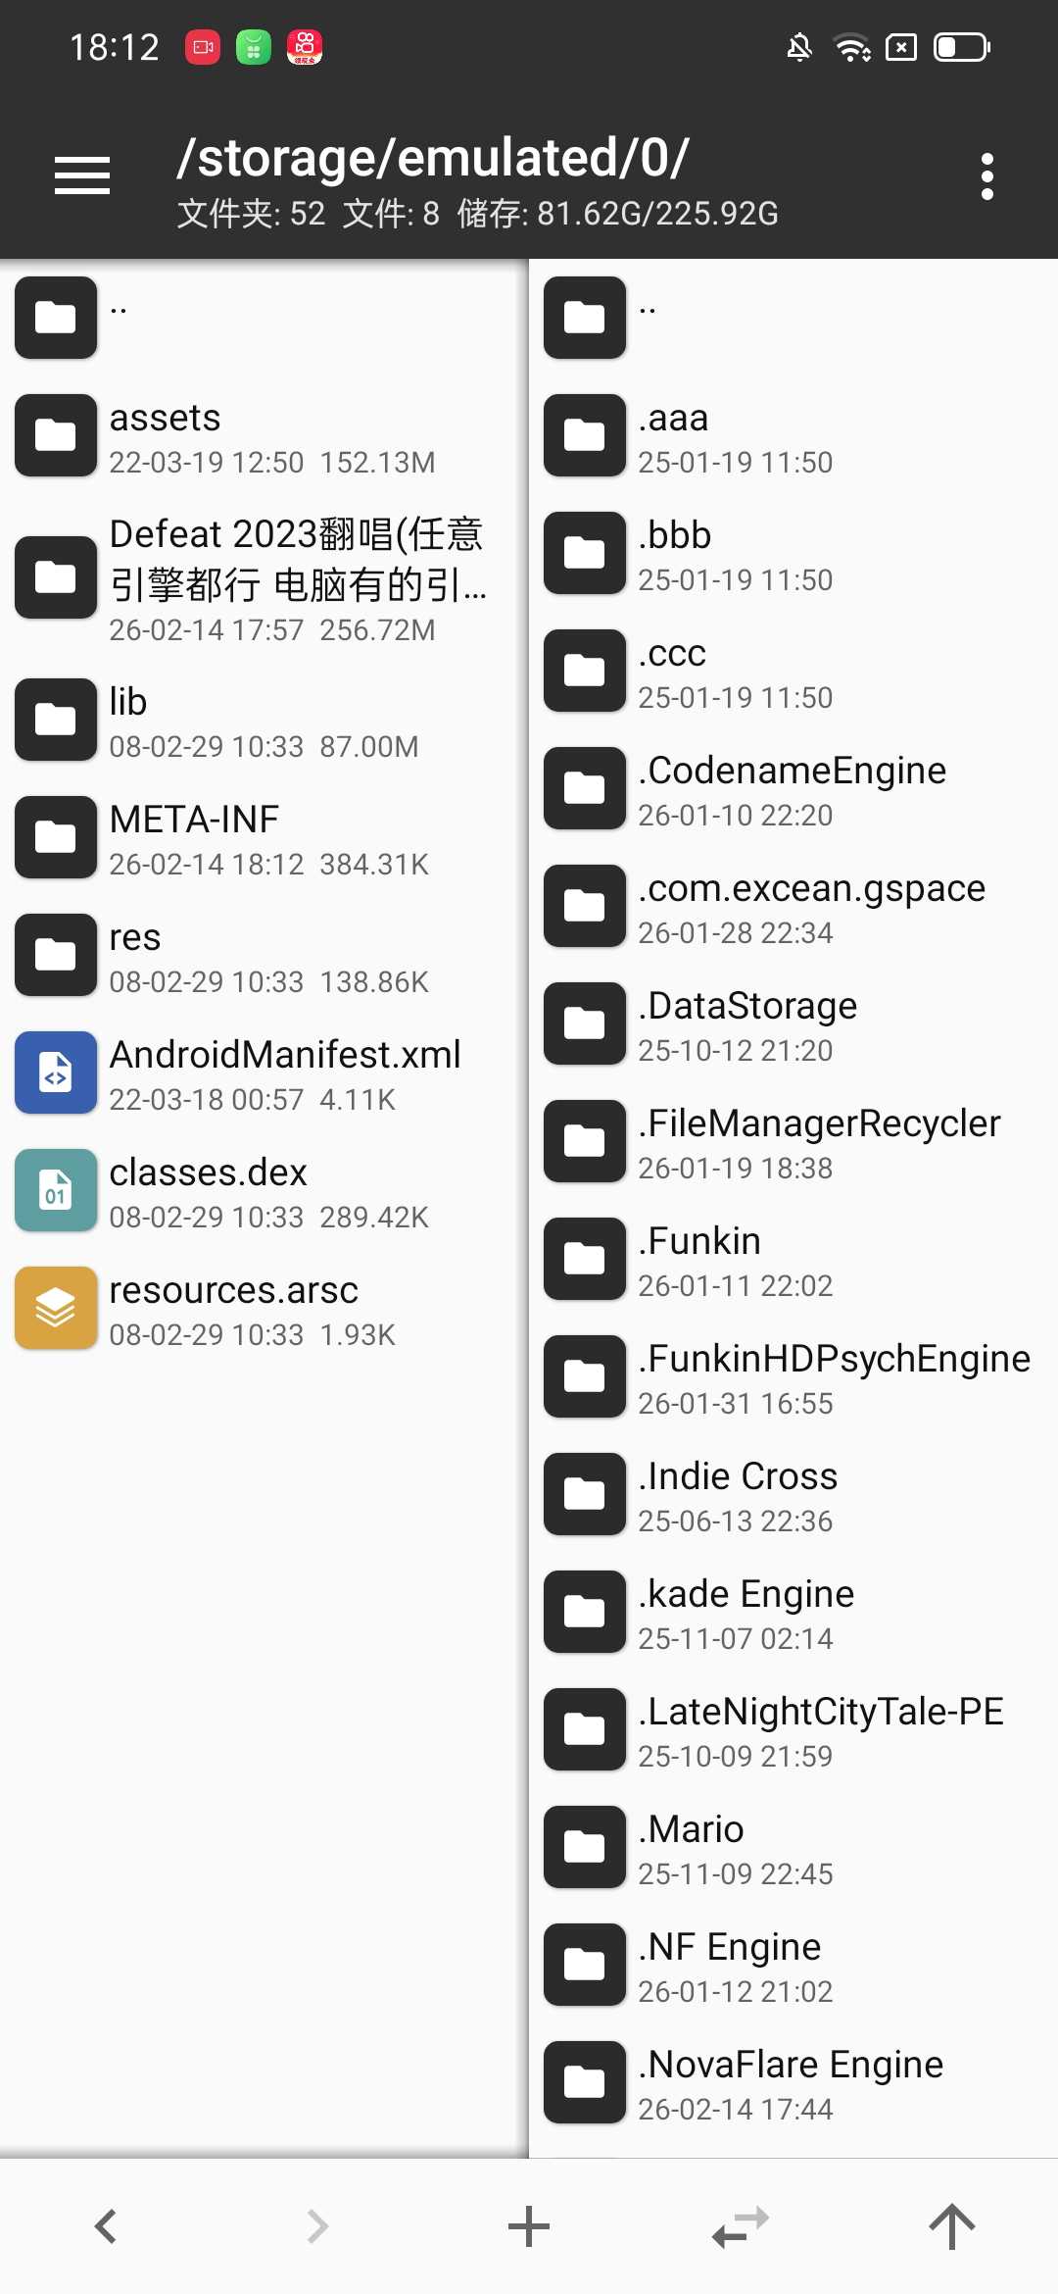
Task: Tap the plus icon to create new
Action: 529,2225
